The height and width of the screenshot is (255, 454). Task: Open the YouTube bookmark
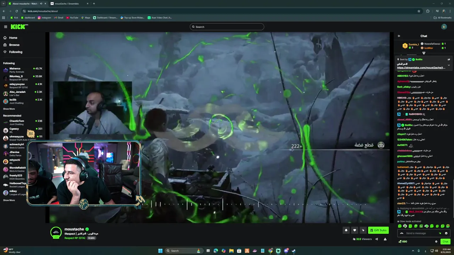pos(72,18)
